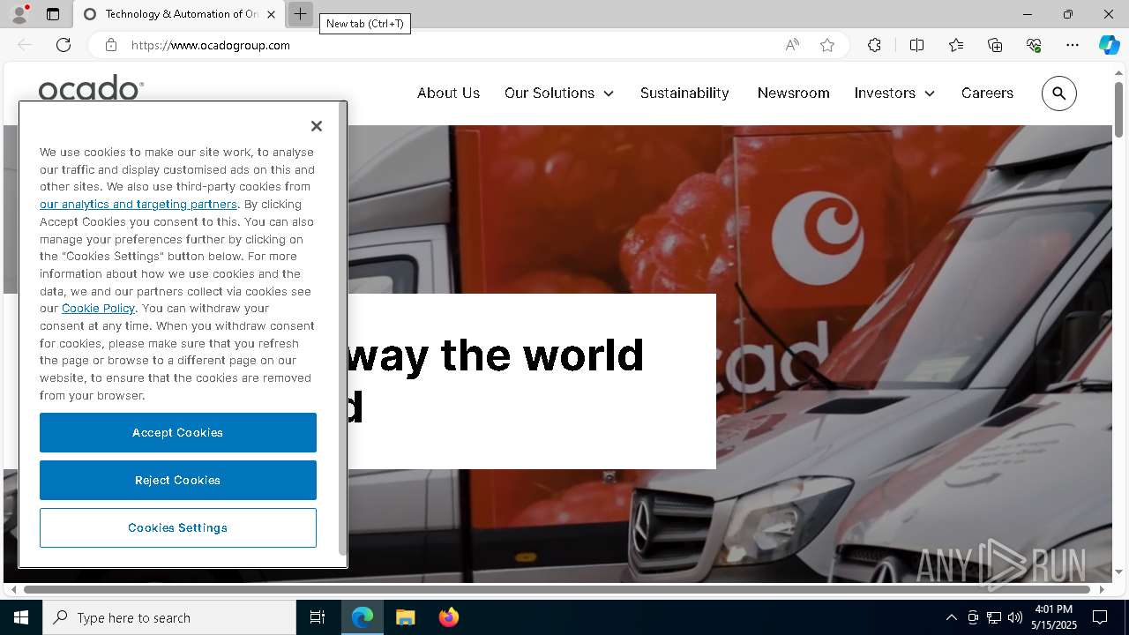The width and height of the screenshot is (1129, 635).
Task: Refresh the page
Action: point(64,45)
